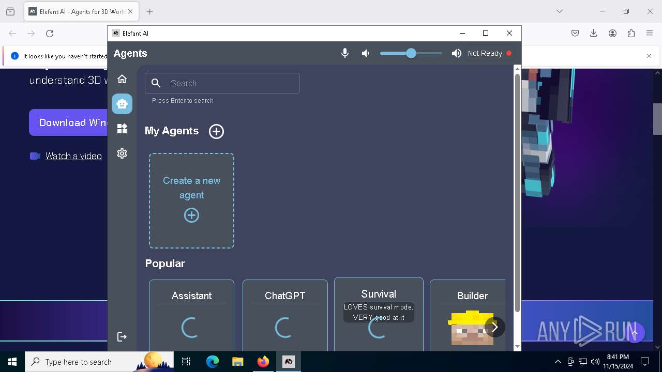Viewport: 662px width, 372px height.
Task: Open Firefox downloads panel
Action: (594, 33)
